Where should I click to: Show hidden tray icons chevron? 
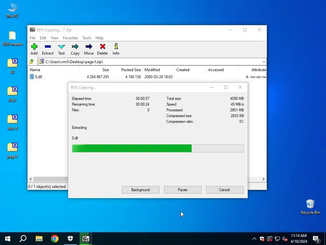click(254, 239)
